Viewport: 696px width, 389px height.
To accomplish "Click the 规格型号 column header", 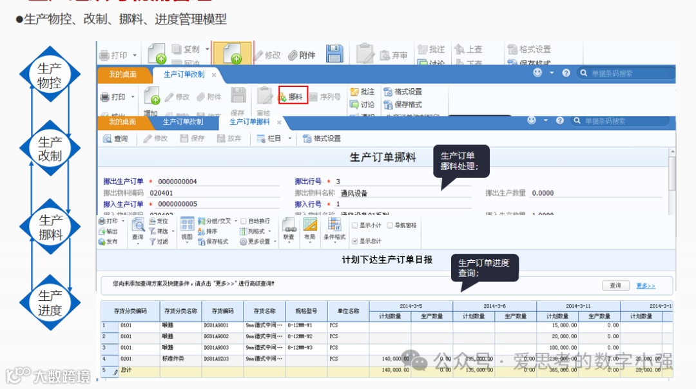I will (306, 311).
